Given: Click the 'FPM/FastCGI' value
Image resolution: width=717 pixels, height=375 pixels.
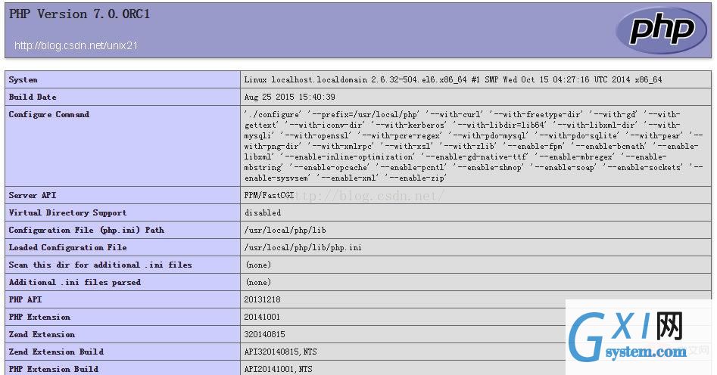Looking at the screenshot, I should [270, 195].
